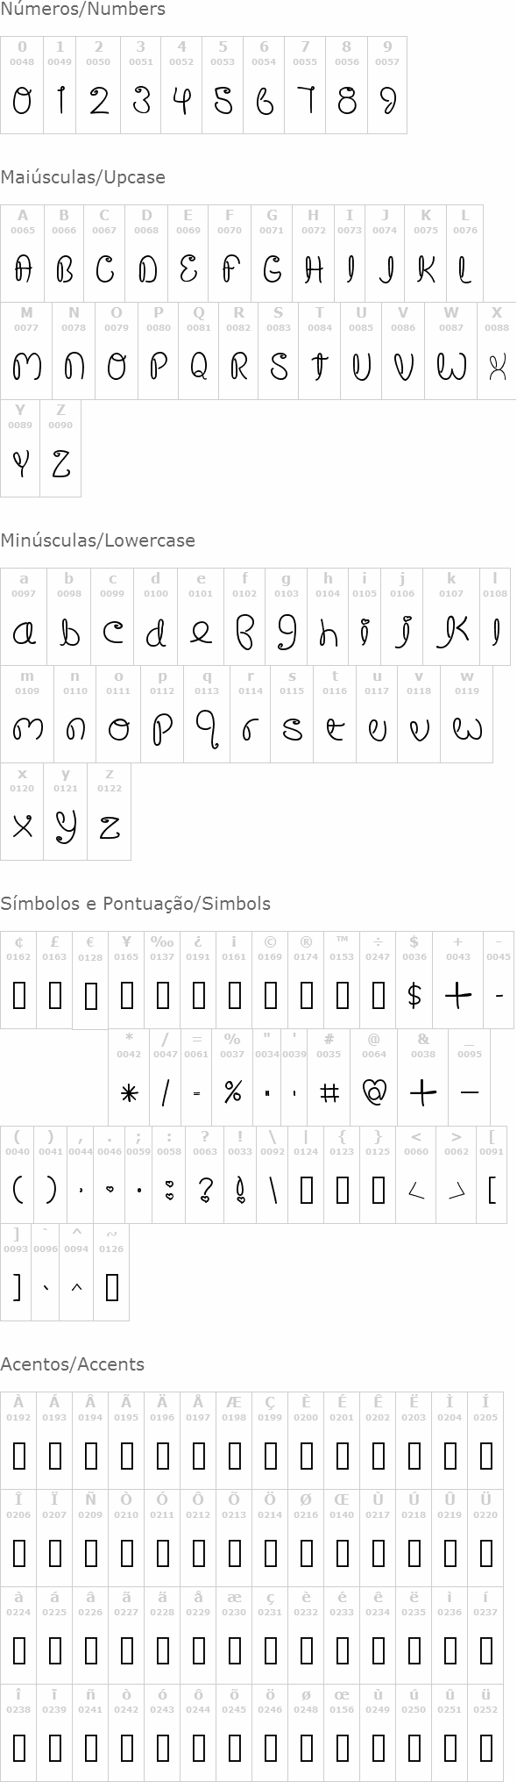Image resolution: width=517 pixels, height=1782 pixels.
Task: Click the hash symbol glyph cell
Action: tap(329, 1077)
